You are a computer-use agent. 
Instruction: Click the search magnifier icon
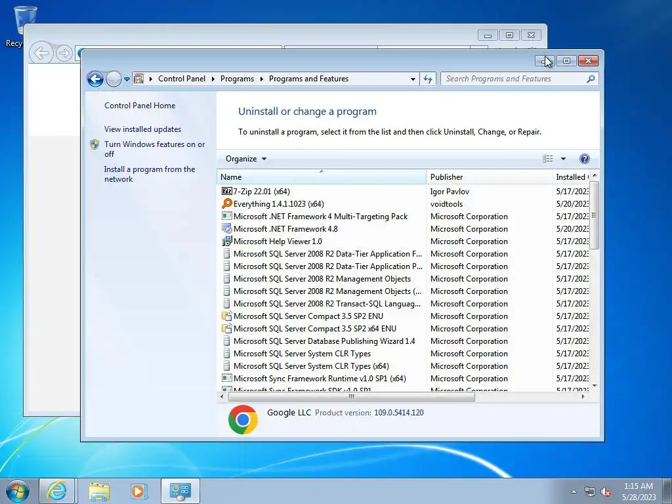[591, 79]
